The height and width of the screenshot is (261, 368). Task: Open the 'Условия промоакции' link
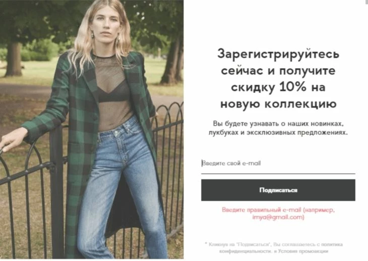[303, 251]
